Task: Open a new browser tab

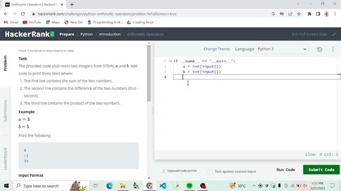Action: 72,4
